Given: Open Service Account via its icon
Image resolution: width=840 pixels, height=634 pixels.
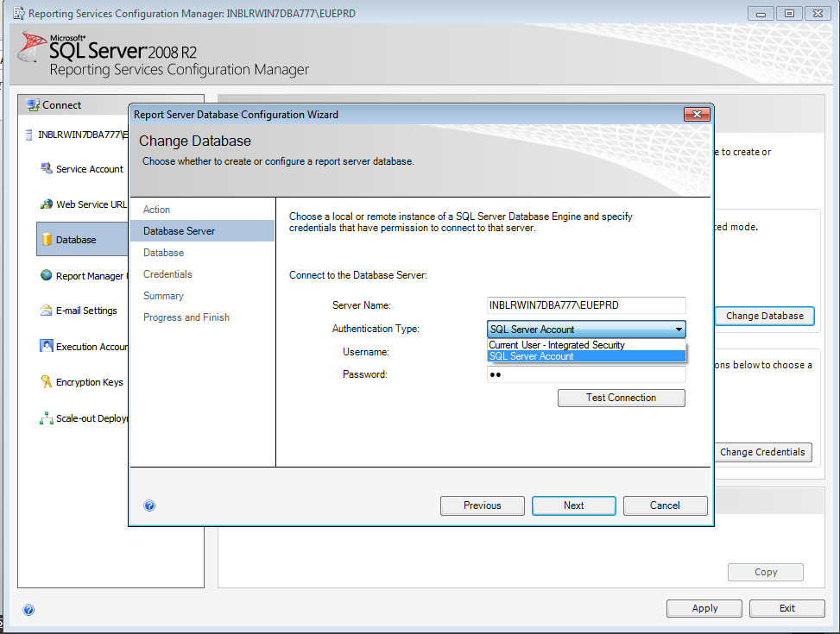Looking at the screenshot, I should [46, 168].
